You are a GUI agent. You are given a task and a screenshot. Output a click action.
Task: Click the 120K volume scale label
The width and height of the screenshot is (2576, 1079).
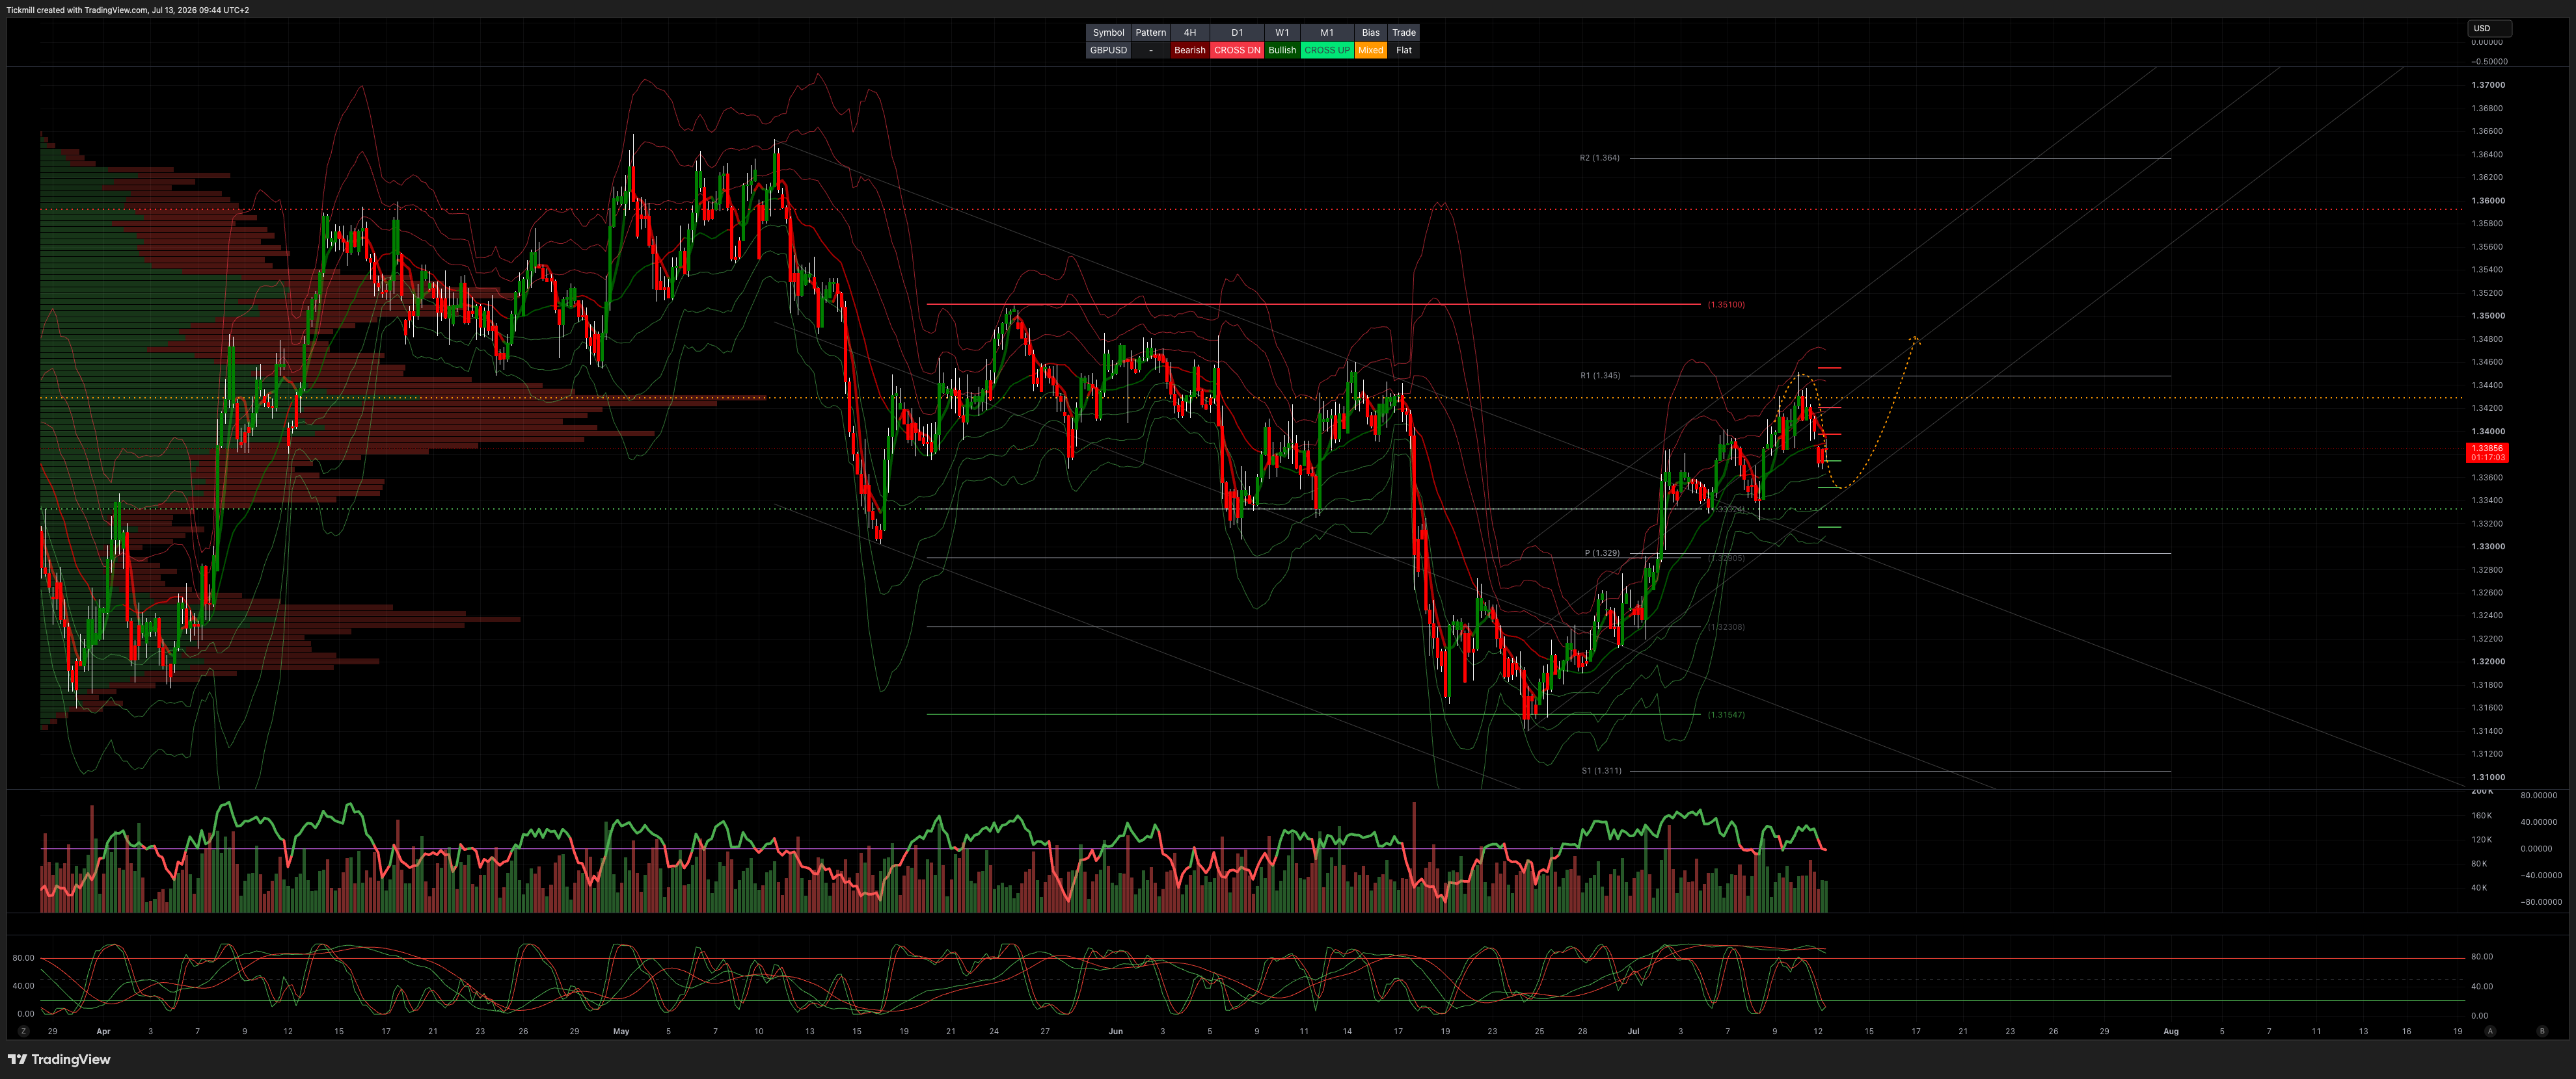2481,839
